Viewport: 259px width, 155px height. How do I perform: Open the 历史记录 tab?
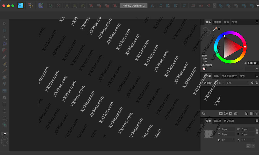[229, 121]
